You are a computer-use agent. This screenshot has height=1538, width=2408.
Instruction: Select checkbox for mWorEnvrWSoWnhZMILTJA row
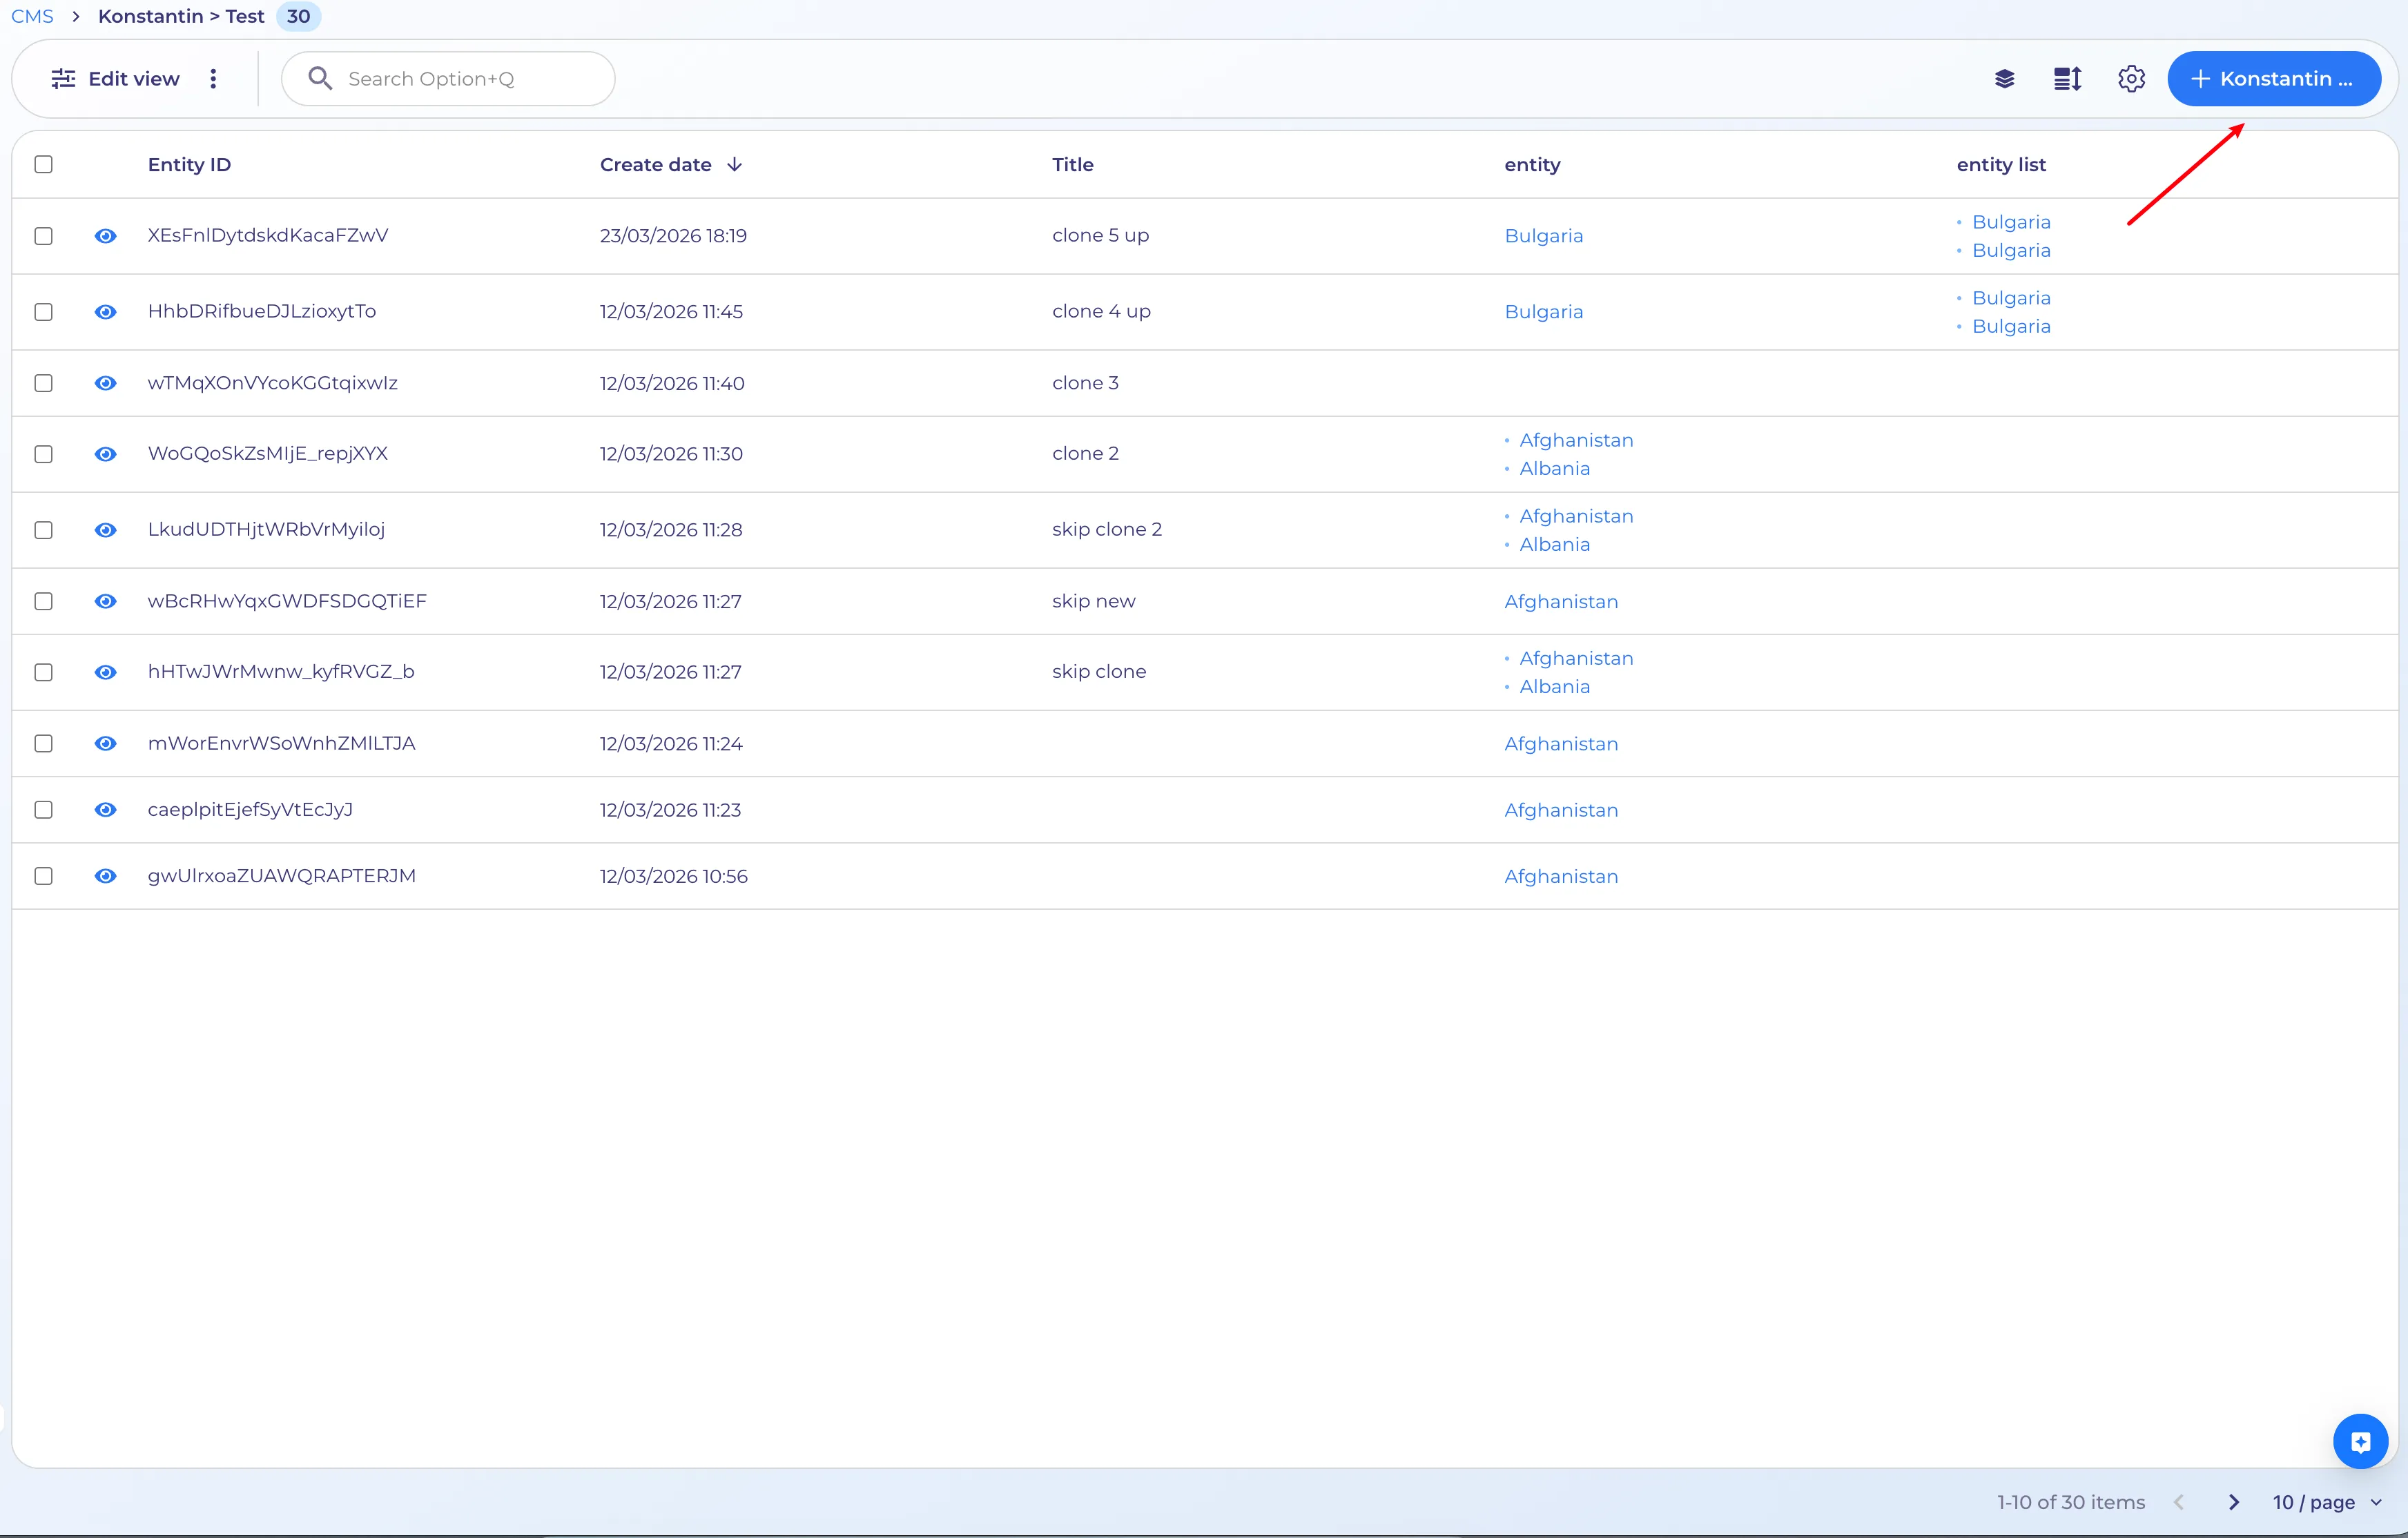pos(43,743)
